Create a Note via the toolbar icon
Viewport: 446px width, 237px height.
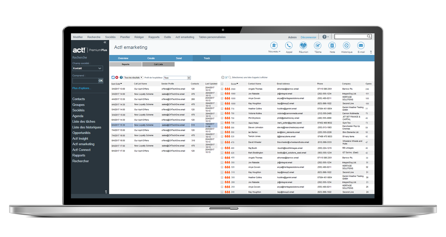[x=332, y=46]
